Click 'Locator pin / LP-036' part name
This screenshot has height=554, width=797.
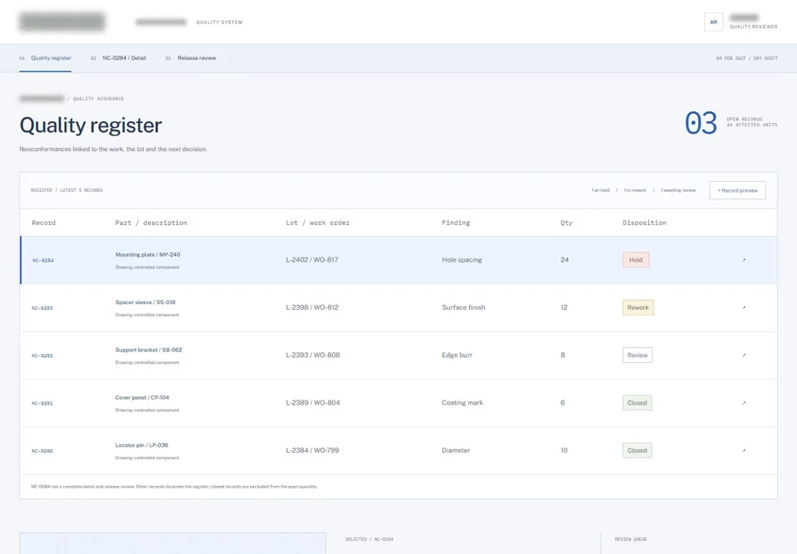coord(141,445)
